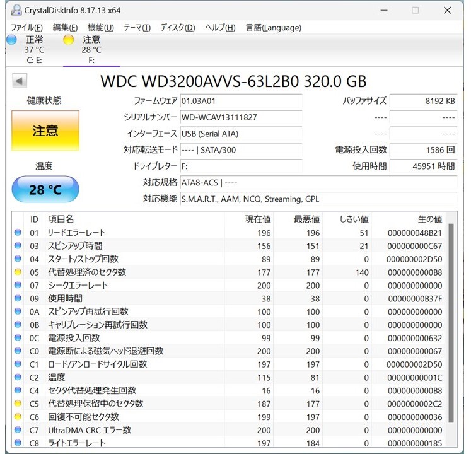This screenshot has height=454, width=471.
Task: Click the vertical scrollbar of the SMART list
Action: pos(451,323)
